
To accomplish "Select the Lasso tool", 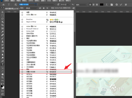I will 2,19.
